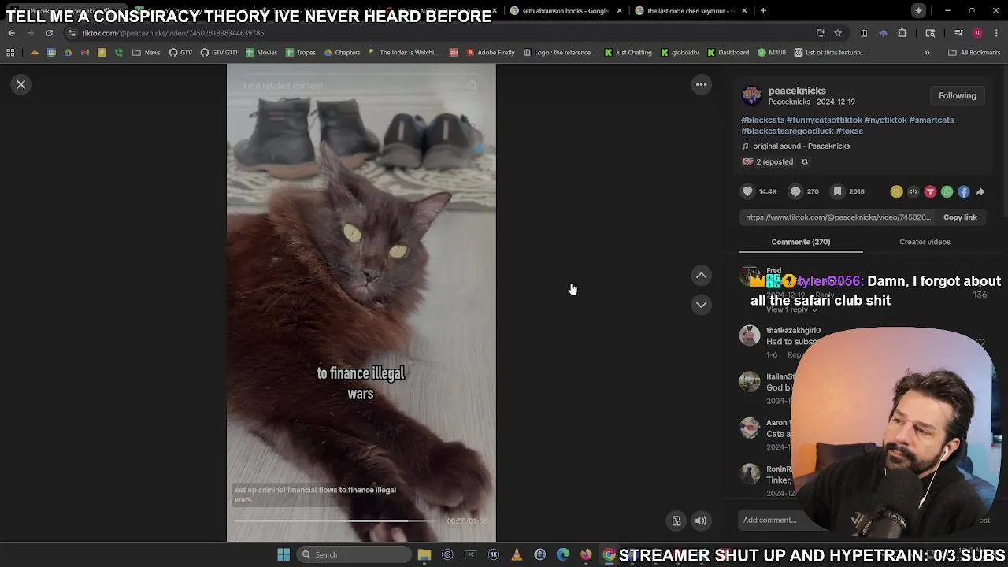This screenshot has height=567, width=1008.
Task: Open the GTV bookmark
Action: point(180,53)
